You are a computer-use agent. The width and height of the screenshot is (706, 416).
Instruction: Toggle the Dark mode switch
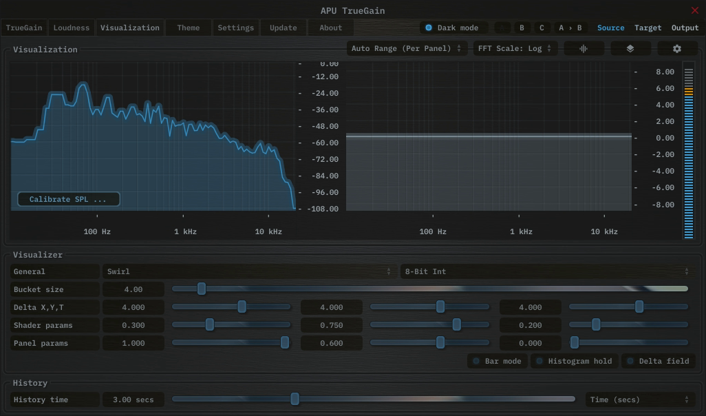coord(429,28)
